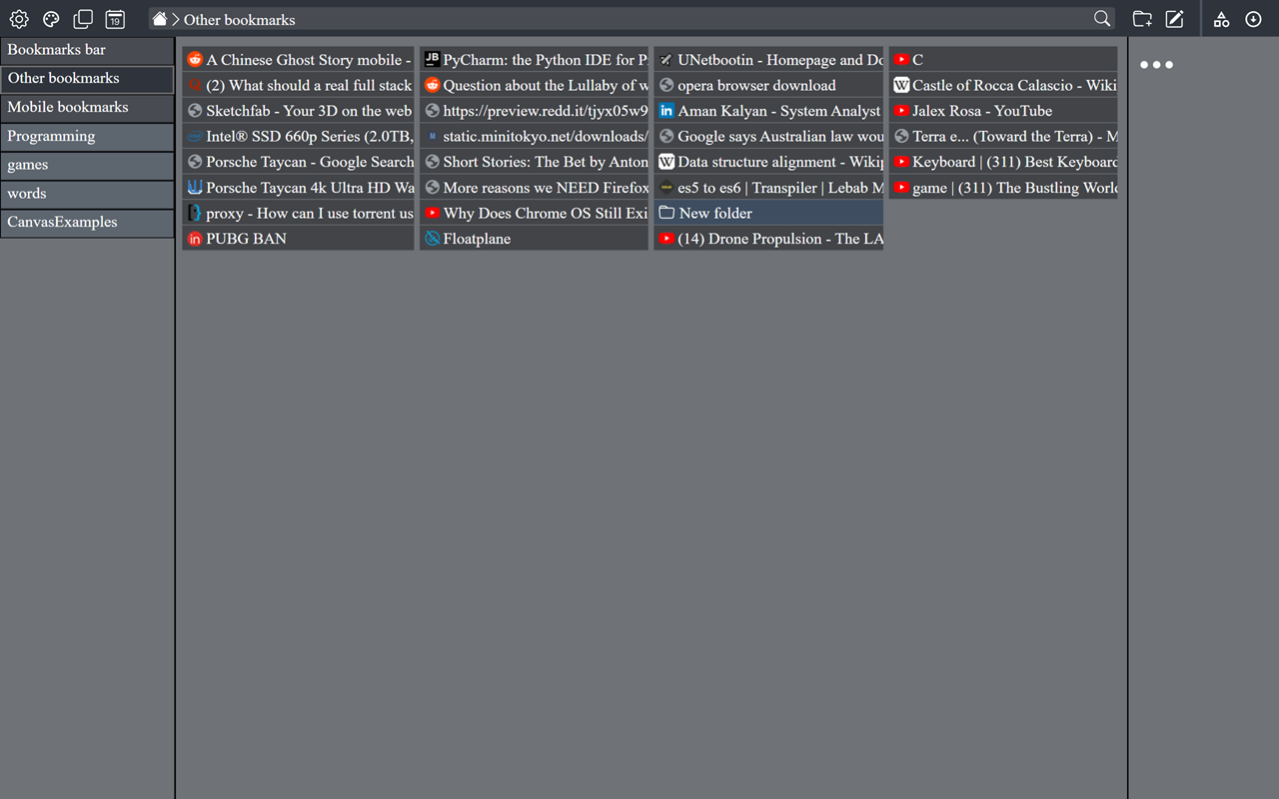The height and width of the screenshot is (799, 1279).
Task: Open 'Jalex Rosa - YouTube' bookmark
Action: [x=1003, y=111]
